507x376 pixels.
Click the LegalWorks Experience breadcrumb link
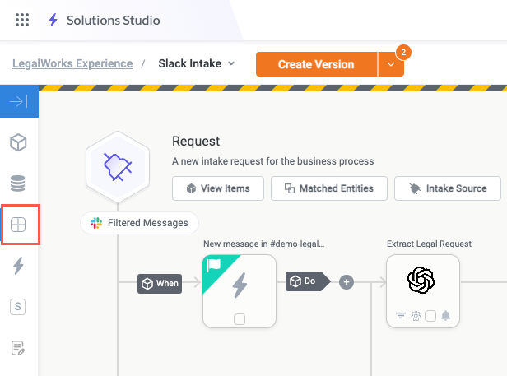(72, 63)
